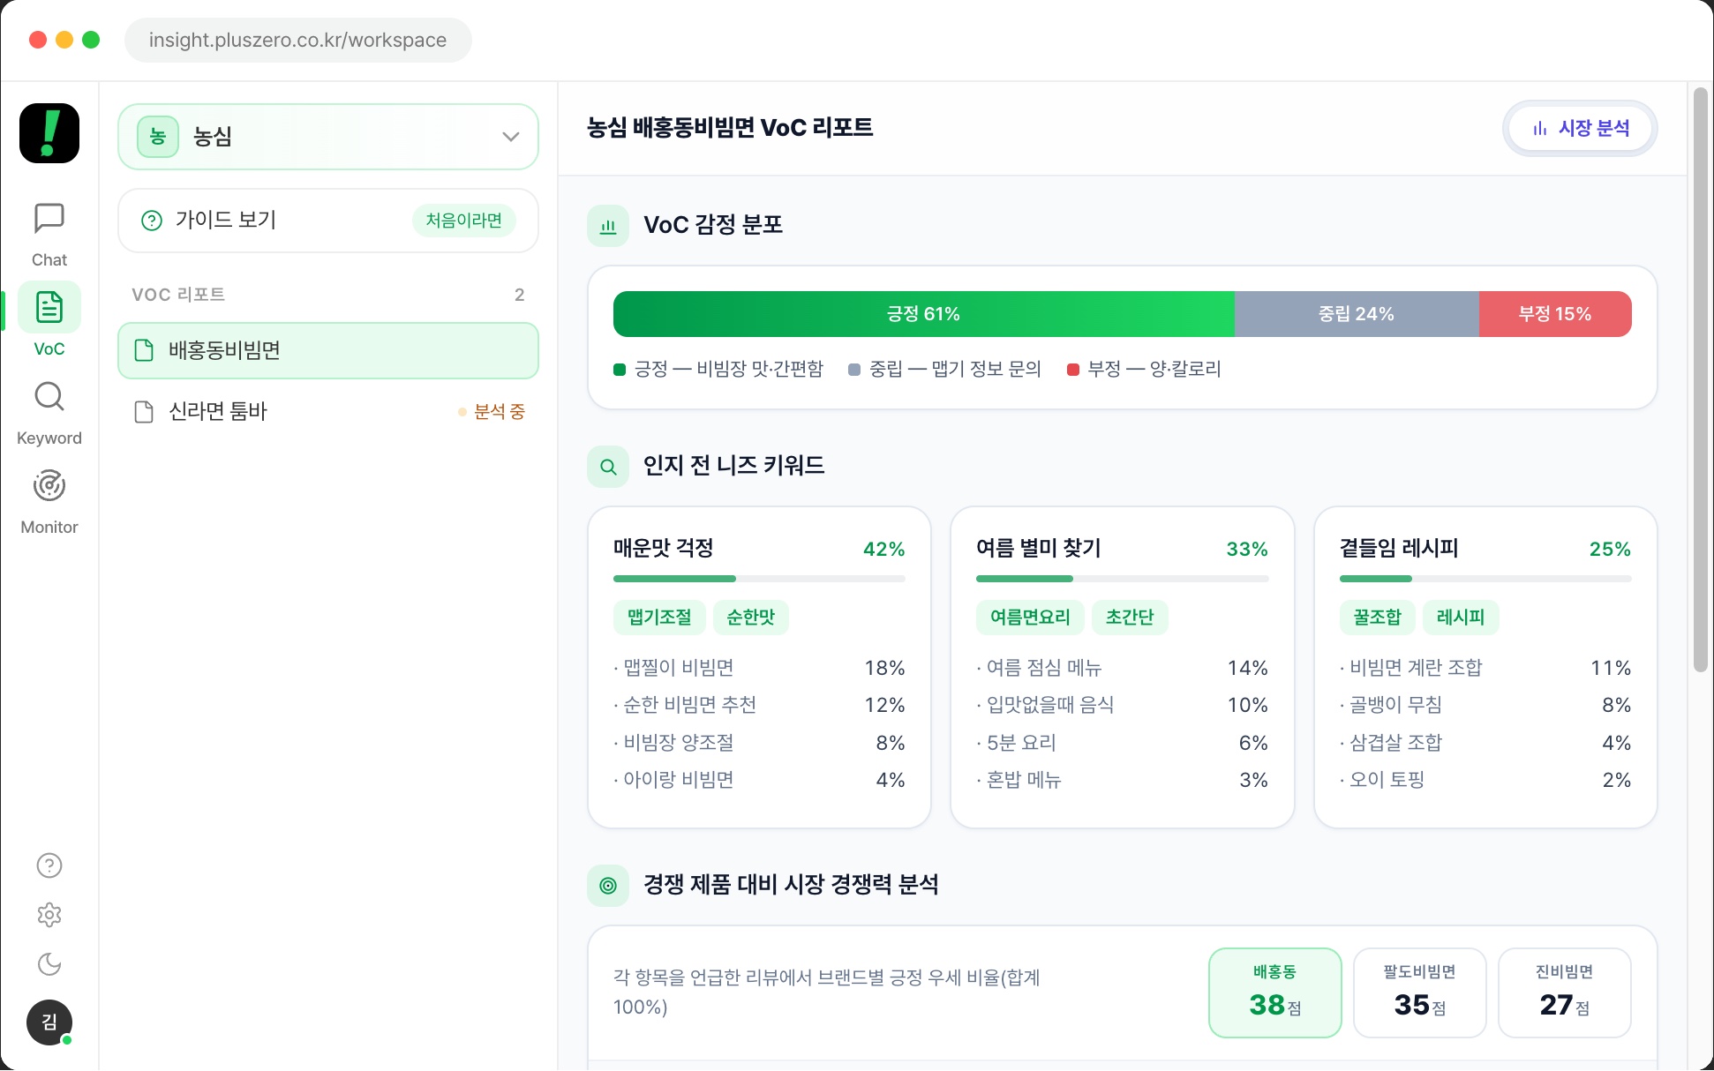
Task: Click the 초간단 tag
Action: [1130, 618]
